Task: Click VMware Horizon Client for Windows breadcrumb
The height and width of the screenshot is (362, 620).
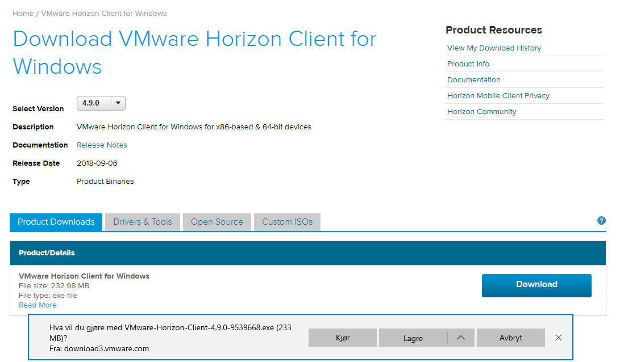Action: [x=104, y=14]
